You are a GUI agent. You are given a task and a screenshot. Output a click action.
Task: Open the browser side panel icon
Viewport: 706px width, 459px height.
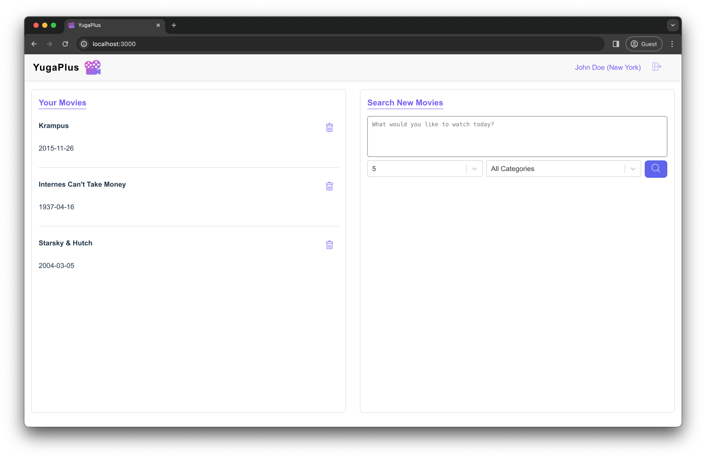click(x=616, y=44)
